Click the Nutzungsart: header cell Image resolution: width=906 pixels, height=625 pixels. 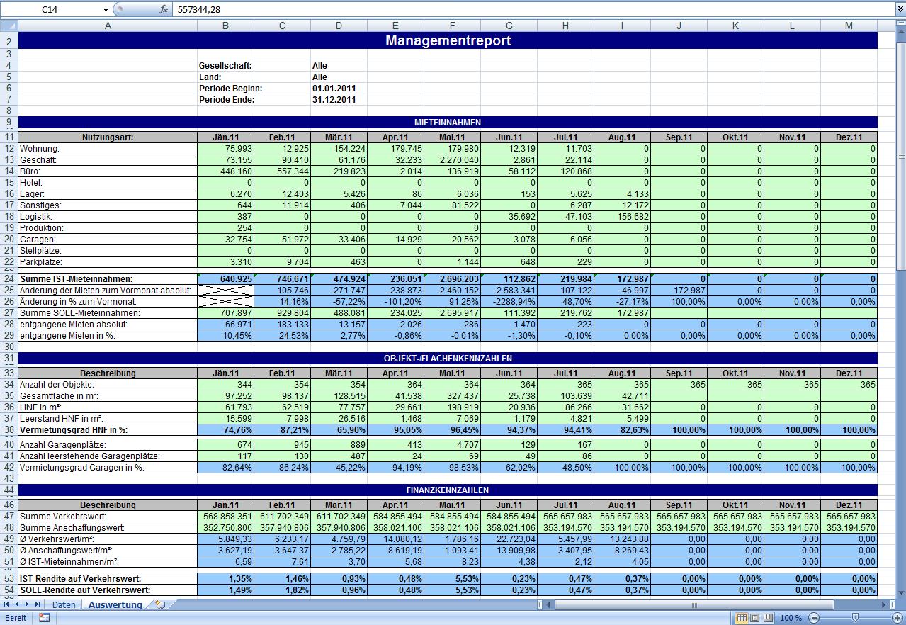click(108, 137)
